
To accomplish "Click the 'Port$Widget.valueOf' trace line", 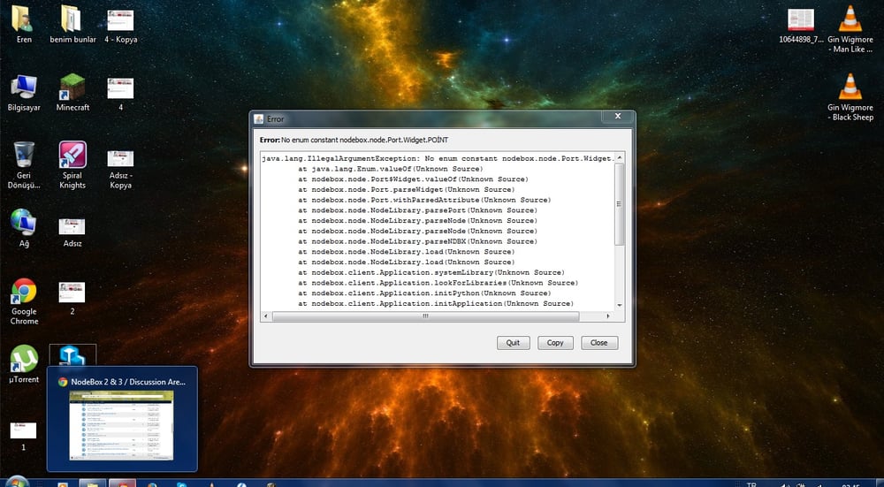I will pyautogui.click(x=413, y=179).
